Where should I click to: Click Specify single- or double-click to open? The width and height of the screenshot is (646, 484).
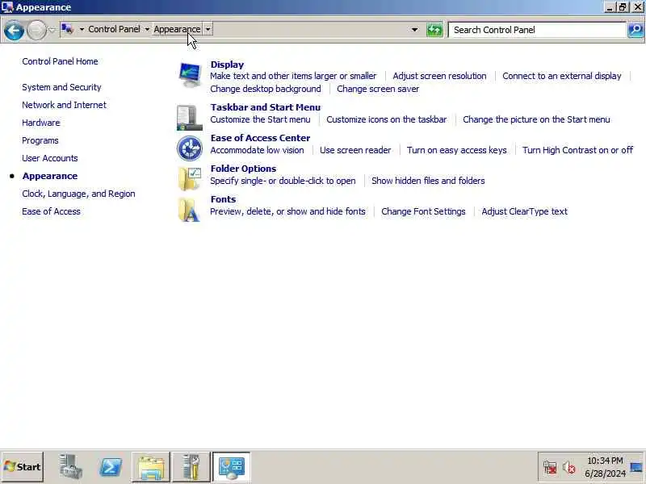283,181
